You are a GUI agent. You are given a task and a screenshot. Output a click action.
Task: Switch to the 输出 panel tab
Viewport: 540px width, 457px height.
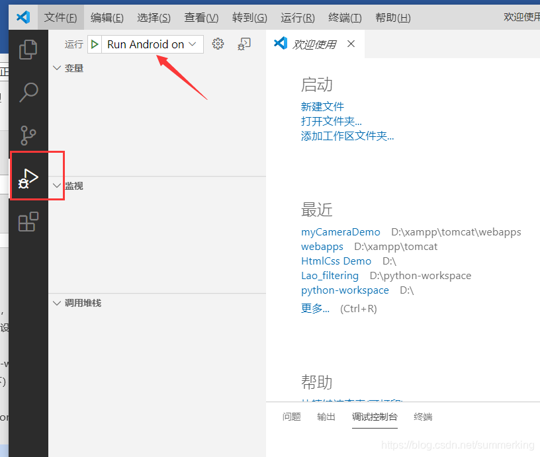[x=326, y=417]
